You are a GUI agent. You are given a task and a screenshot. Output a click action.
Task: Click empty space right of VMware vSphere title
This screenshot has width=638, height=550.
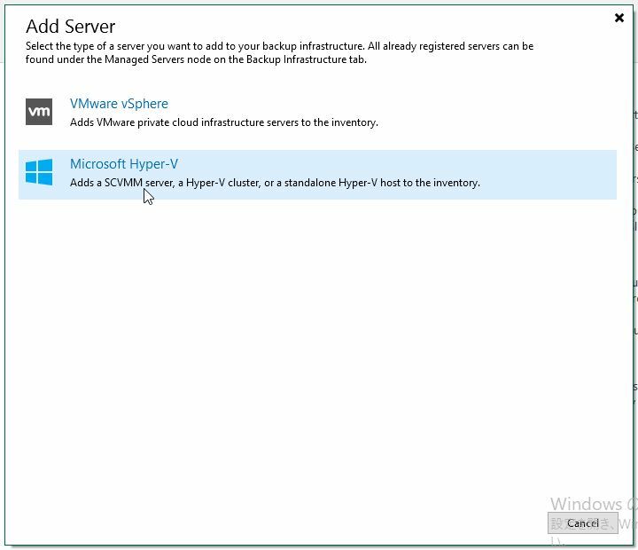[x=354, y=104]
